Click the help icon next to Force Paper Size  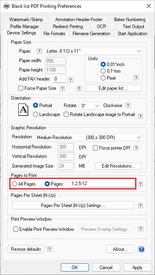tap(62, 88)
